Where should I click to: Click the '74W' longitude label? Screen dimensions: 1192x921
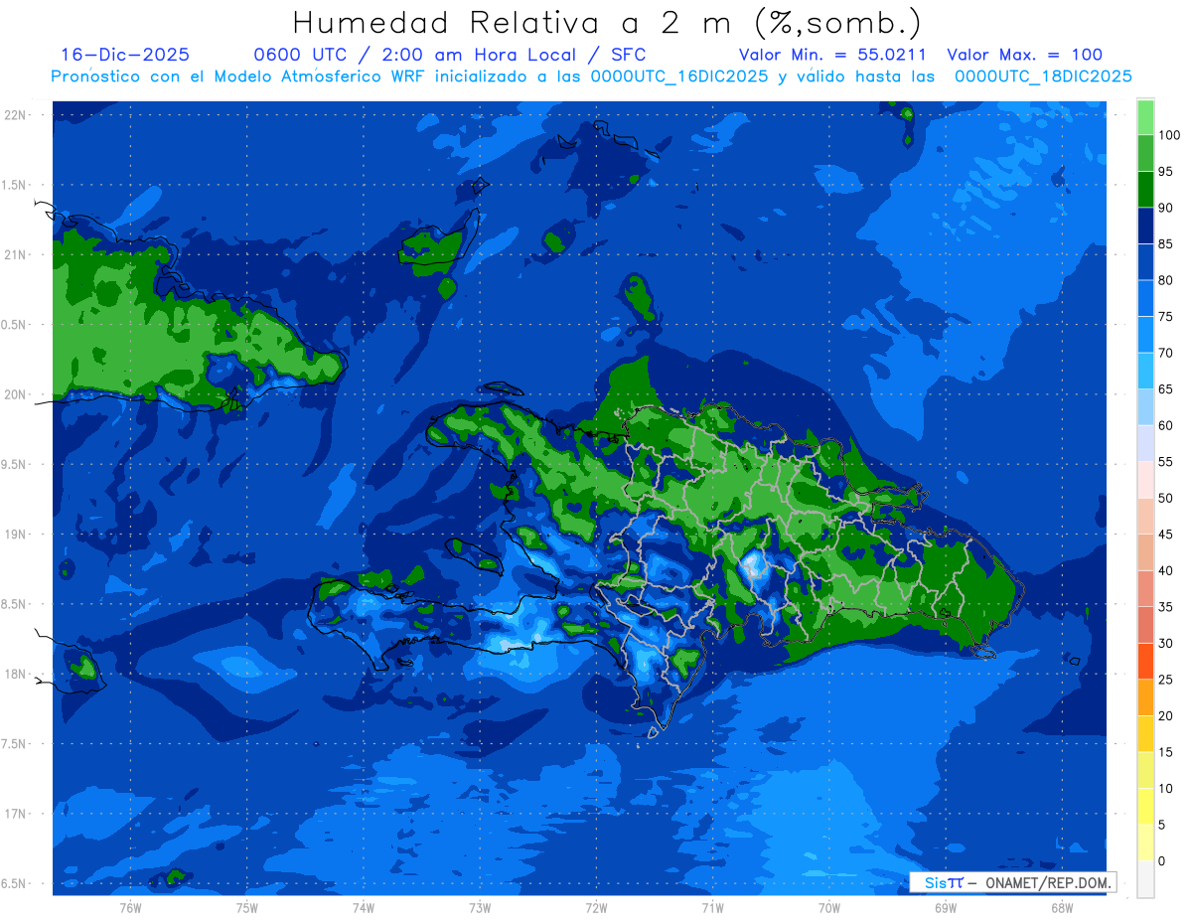(x=363, y=908)
